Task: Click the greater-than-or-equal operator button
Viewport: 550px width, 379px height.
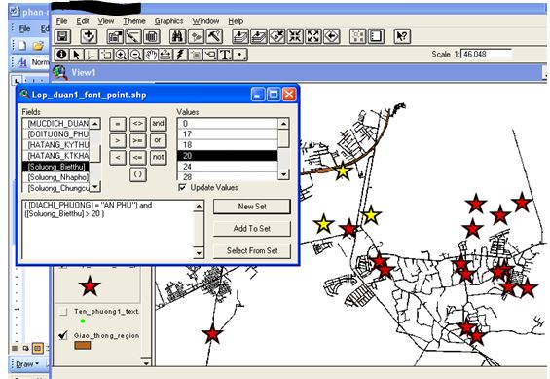Action: 138,140
